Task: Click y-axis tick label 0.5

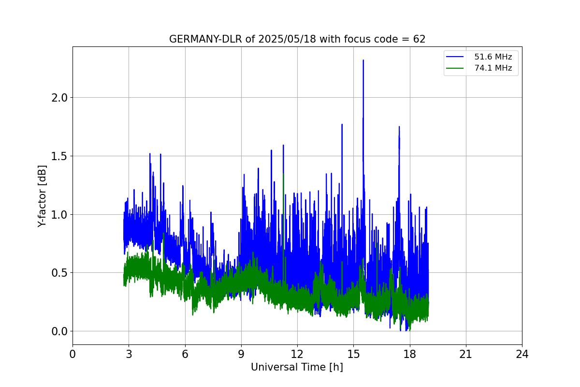Action: click(x=59, y=273)
